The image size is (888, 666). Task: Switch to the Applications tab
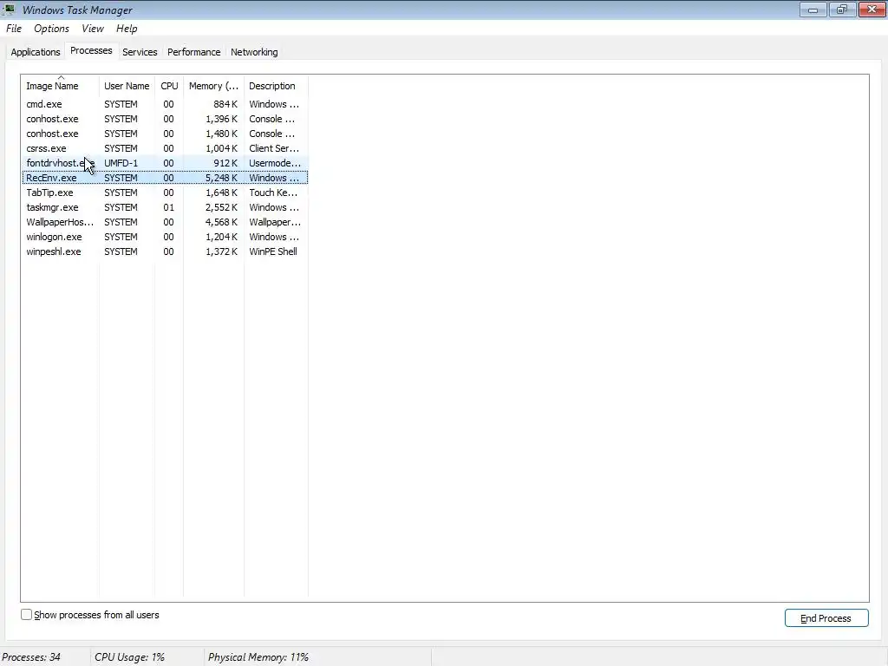(x=35, y=52)
